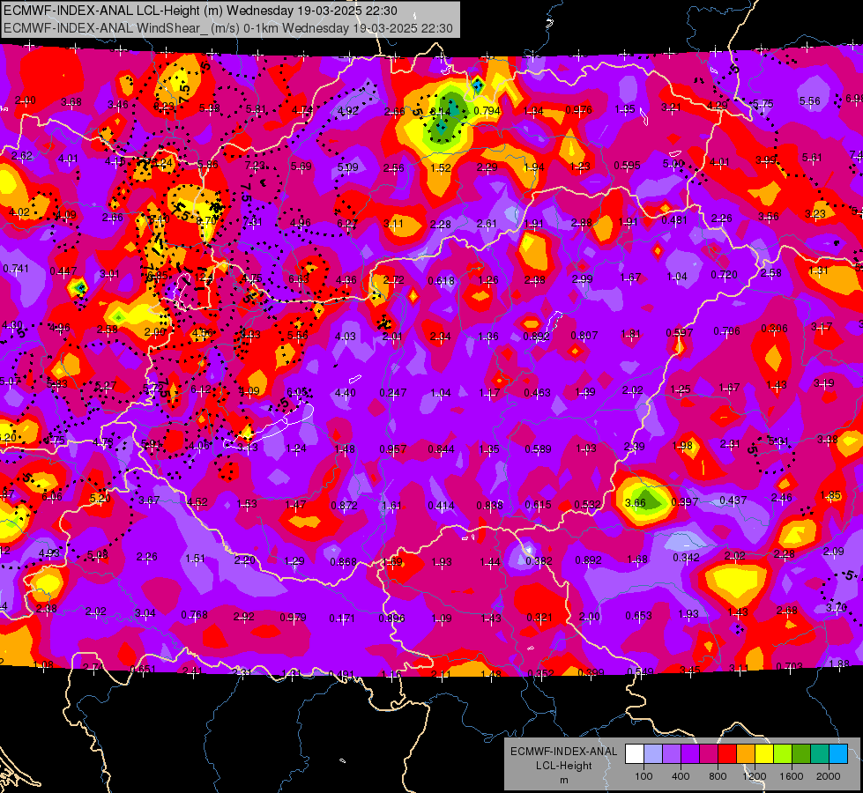
Task: Click the wind shear value 0.463
Action: tap(537, 392)
